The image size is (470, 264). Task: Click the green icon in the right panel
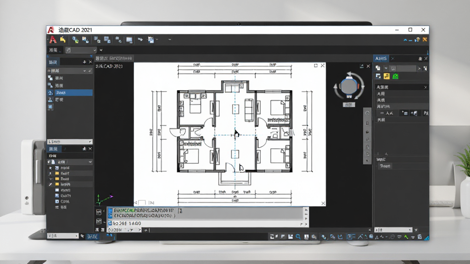click(x=395, y=77)
